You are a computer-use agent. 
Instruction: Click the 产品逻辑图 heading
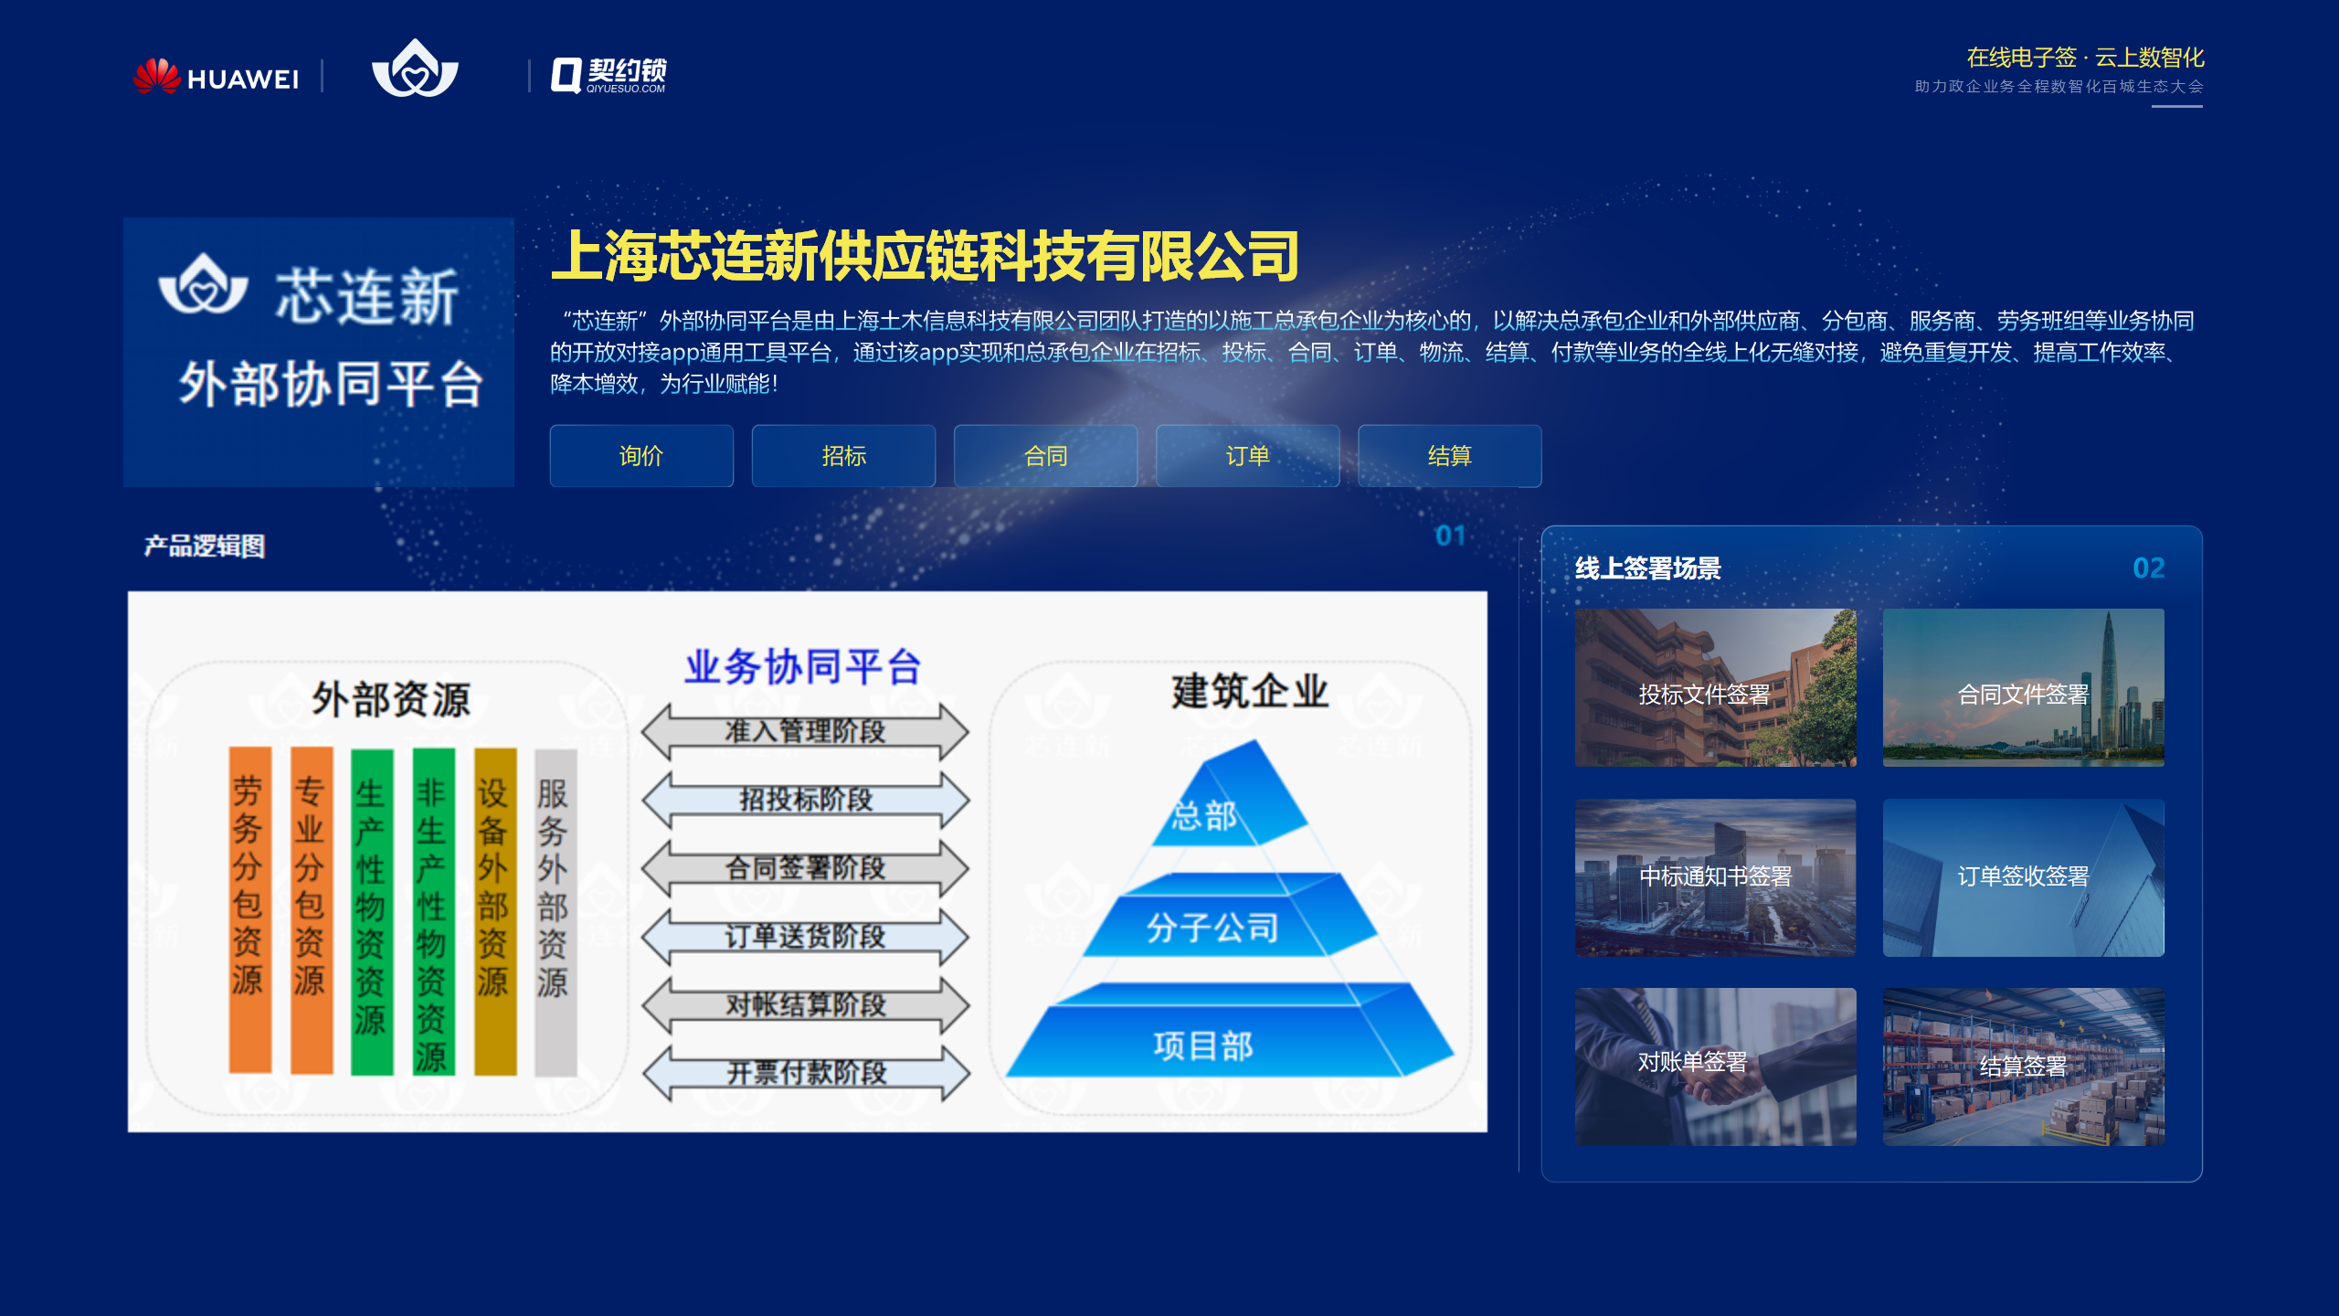(205, 546)
